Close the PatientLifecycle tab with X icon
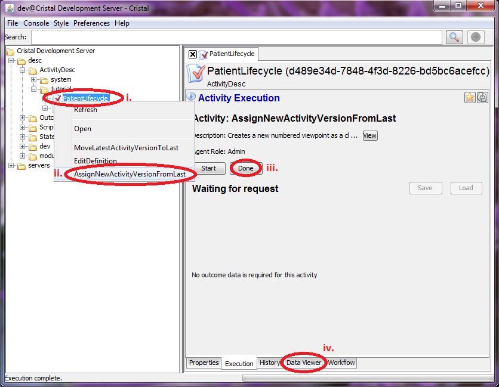The height and width of the screenshot is (387, 499). (193, 54)
